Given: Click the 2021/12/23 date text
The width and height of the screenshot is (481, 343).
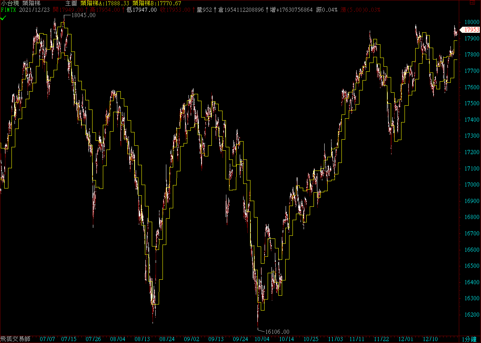Looking at the screenshot, I should (x=35, y=10).
